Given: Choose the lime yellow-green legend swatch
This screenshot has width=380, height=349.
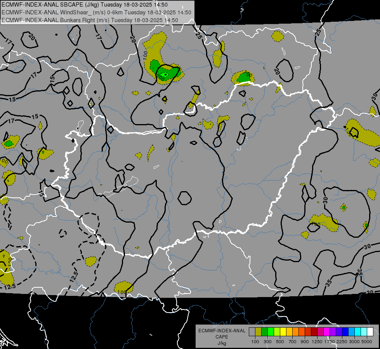Looking at the screenshot, I should pyautogui.click(x=277, y=332).
